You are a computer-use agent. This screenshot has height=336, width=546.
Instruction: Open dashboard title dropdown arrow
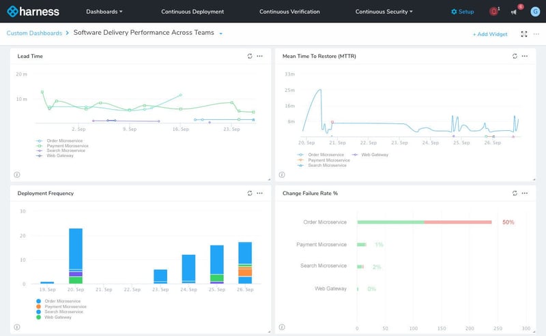[221, 33]
